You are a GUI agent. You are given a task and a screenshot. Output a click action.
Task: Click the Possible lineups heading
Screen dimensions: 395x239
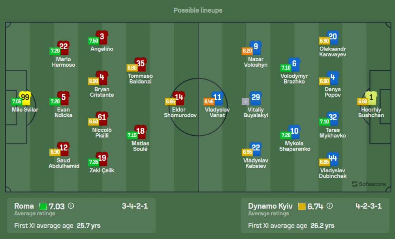[198, 10]
